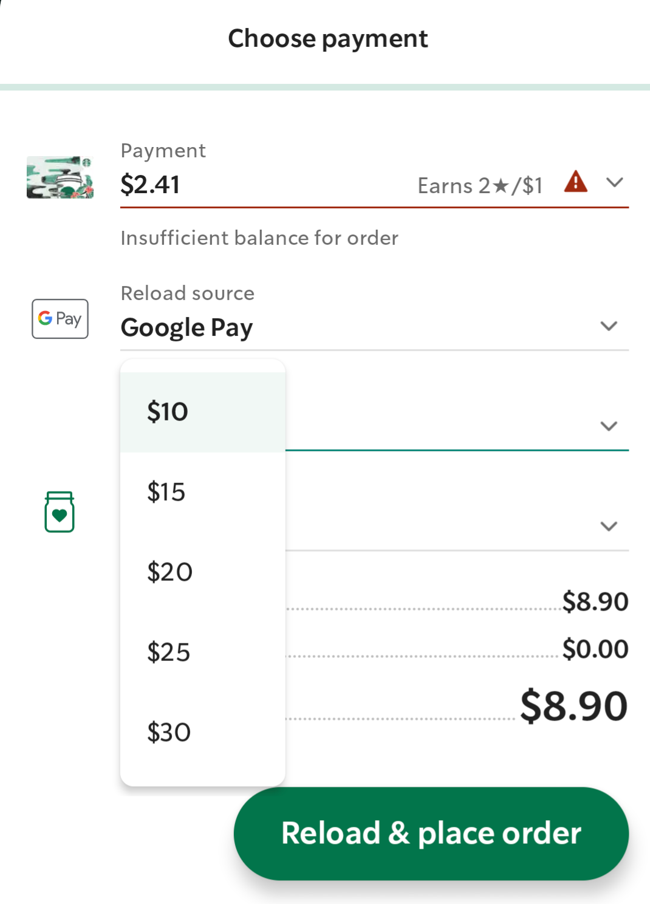Pick the $20 reload option
Viewport: 650px width, 904px height.
point(203,572)
